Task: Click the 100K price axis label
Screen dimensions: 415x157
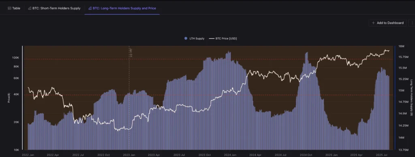Action: pos(16,57)
